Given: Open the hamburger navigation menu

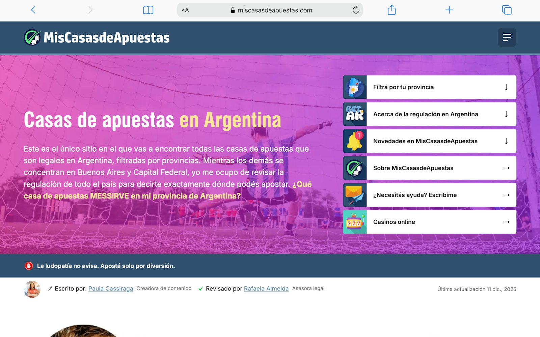Looking at the screenshot, I should pos(507,37).
